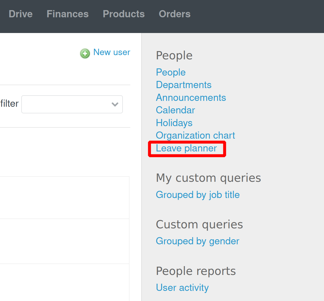Run the Grouped by job title query

click(x=198, y=195)
